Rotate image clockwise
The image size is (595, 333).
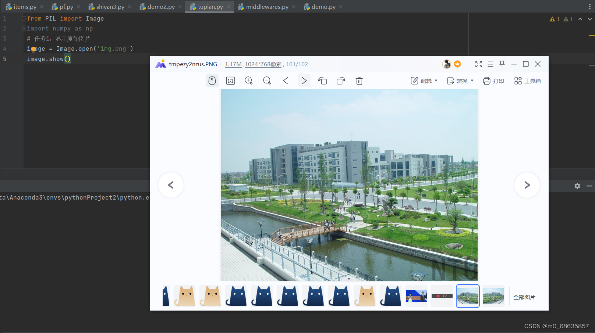coord(341,80)
